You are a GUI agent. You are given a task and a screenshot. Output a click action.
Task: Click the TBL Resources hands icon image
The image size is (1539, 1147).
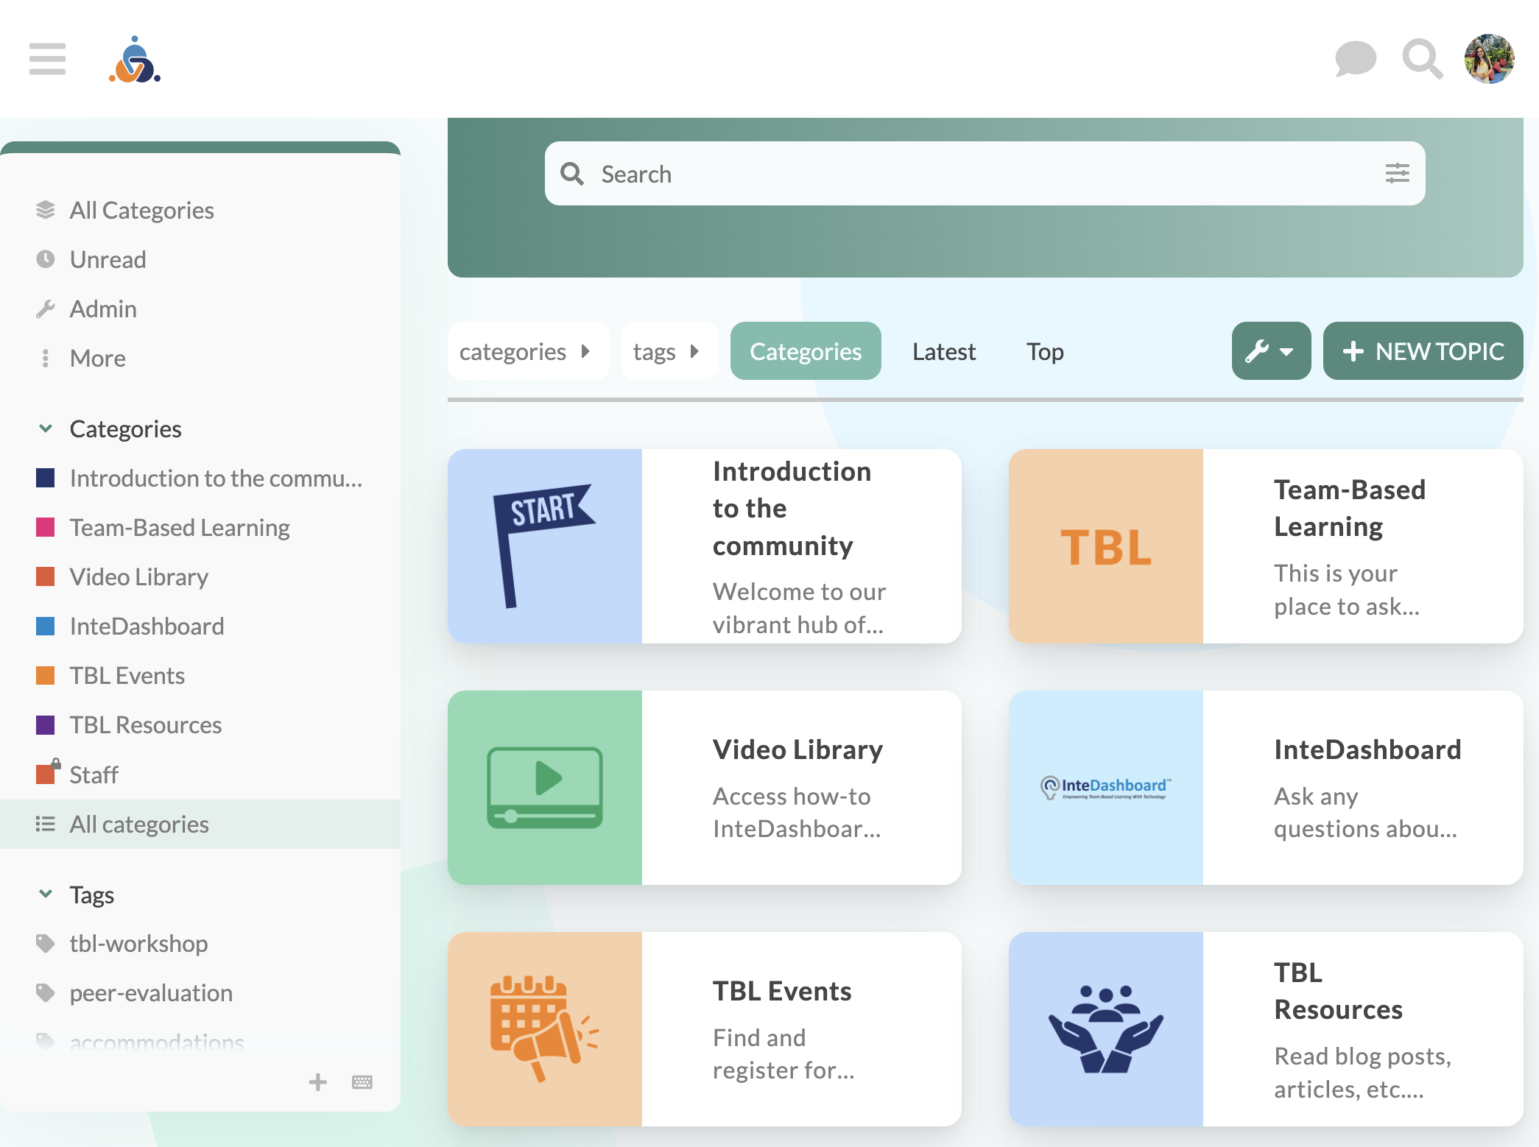1106,1029
